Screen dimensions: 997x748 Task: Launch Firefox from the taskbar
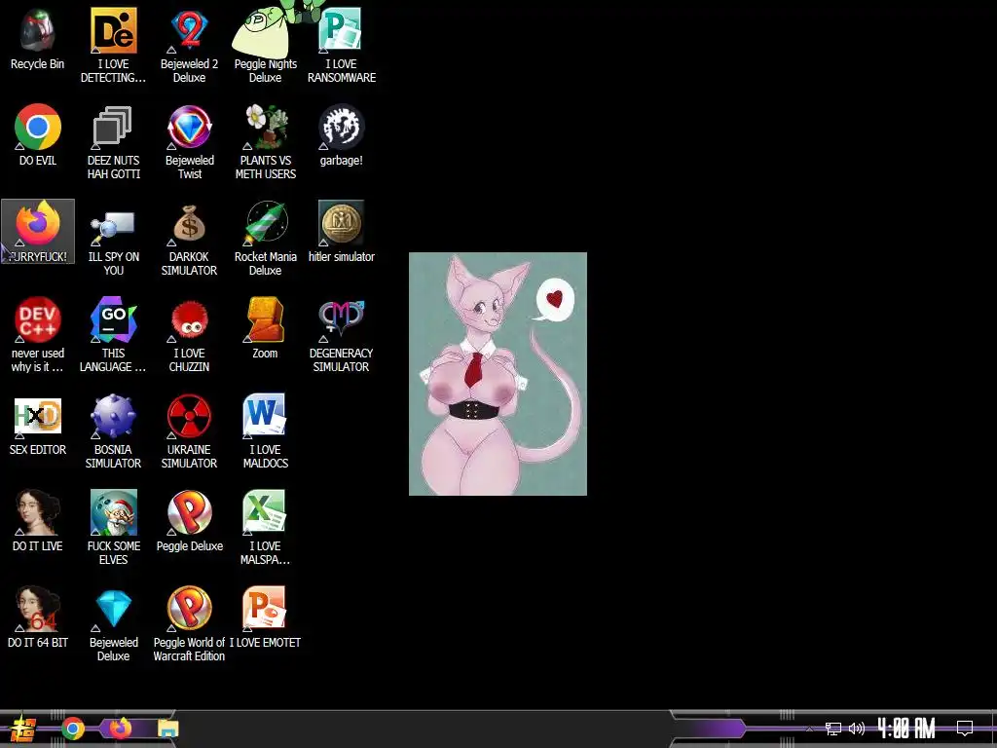tap(120, 729)
